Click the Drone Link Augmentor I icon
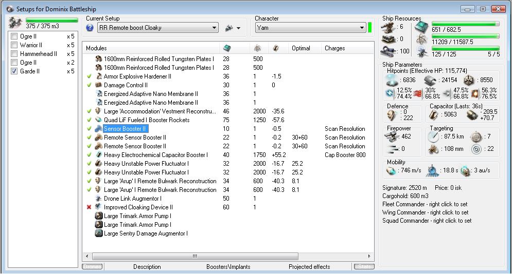This screenshot has width=512, height=274. [x=98, y=198]
